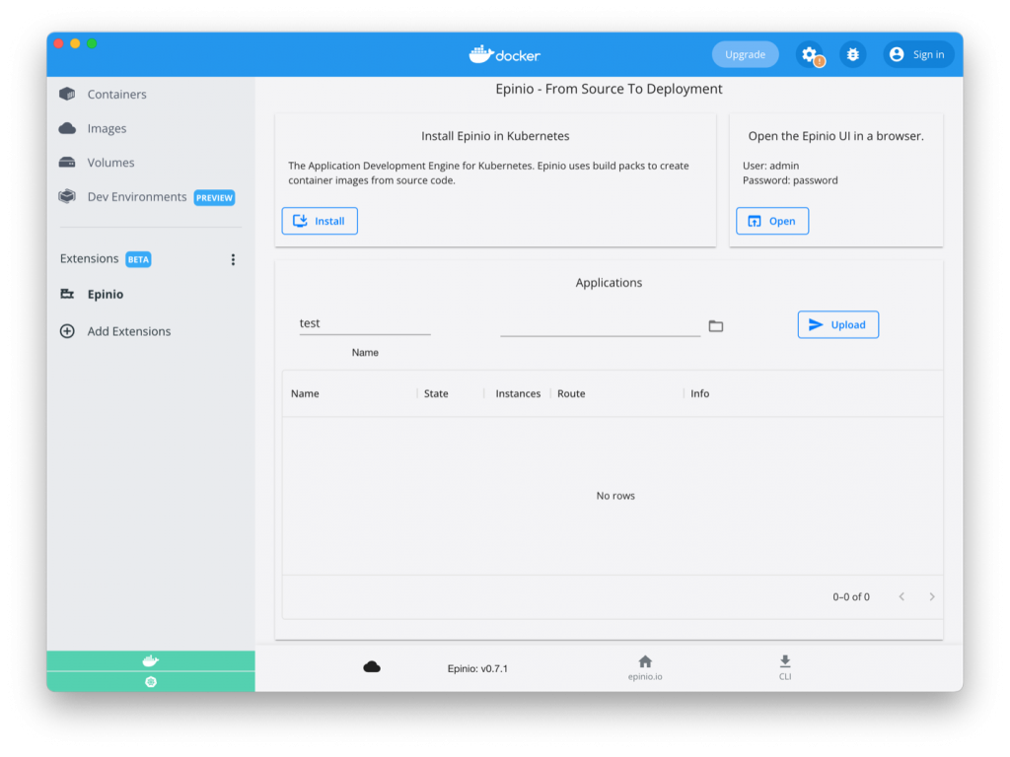Viewport: 1010px width, 757px height.
Task: Click the cloud icon in footer
Action: click(x=372, y=667)
